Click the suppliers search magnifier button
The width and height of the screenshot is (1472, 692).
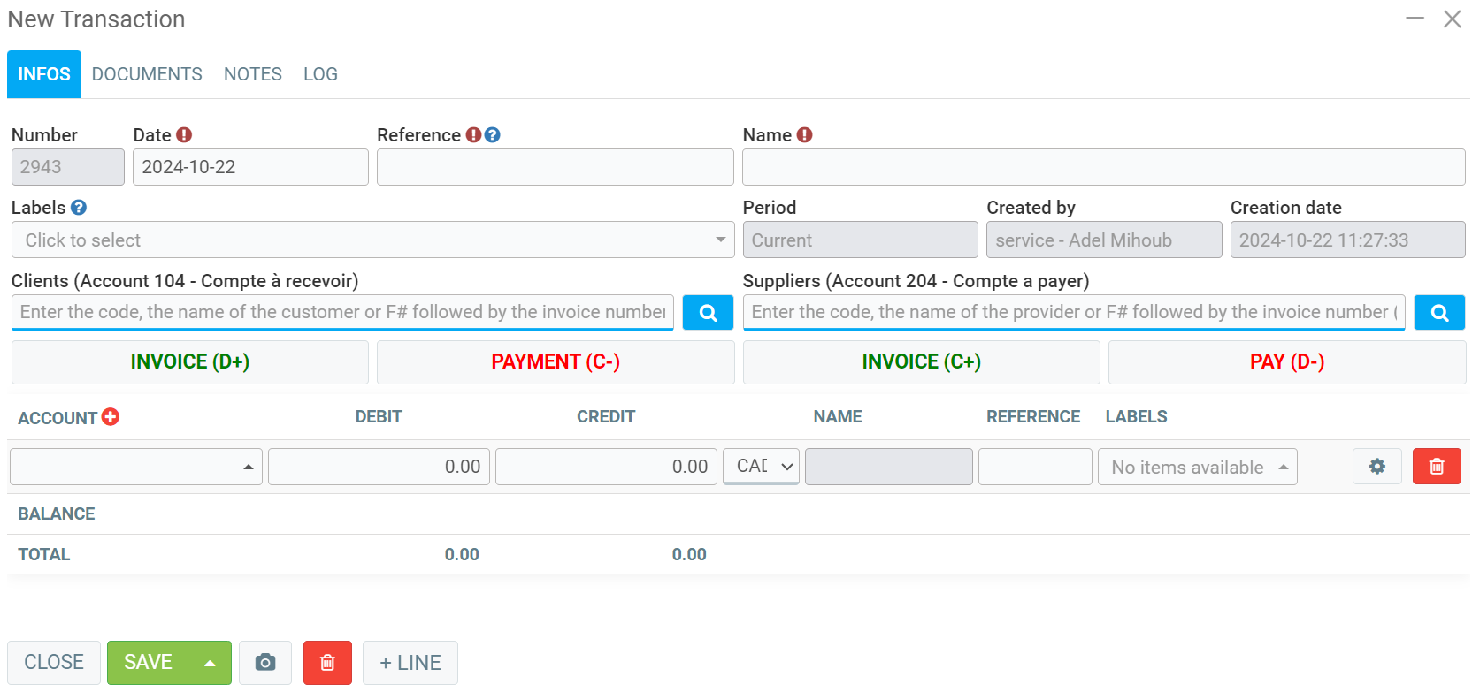click(x=1439, y=313)
